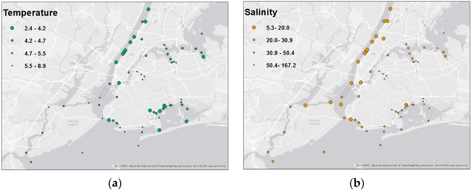The width and height of the screenshot is (472, 191).
Task: Click the (b) subfigure caption
Action: click(x=356, y=183)
